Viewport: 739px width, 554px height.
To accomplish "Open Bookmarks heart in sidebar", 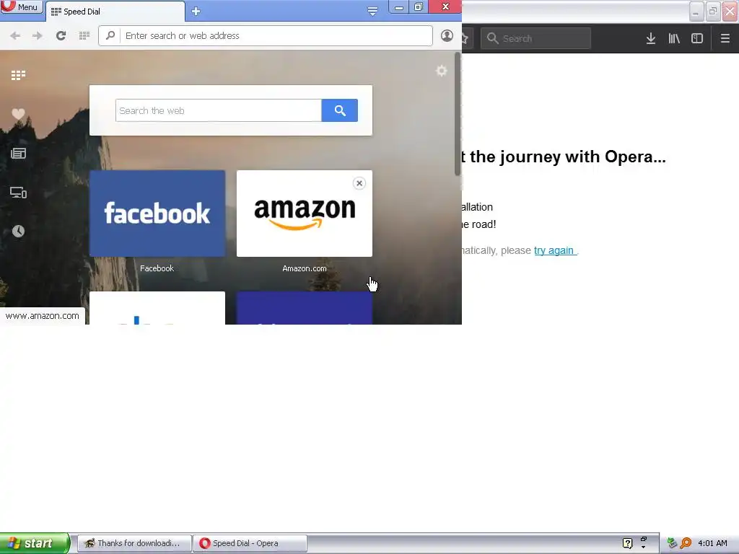I will tap(18, 114).
